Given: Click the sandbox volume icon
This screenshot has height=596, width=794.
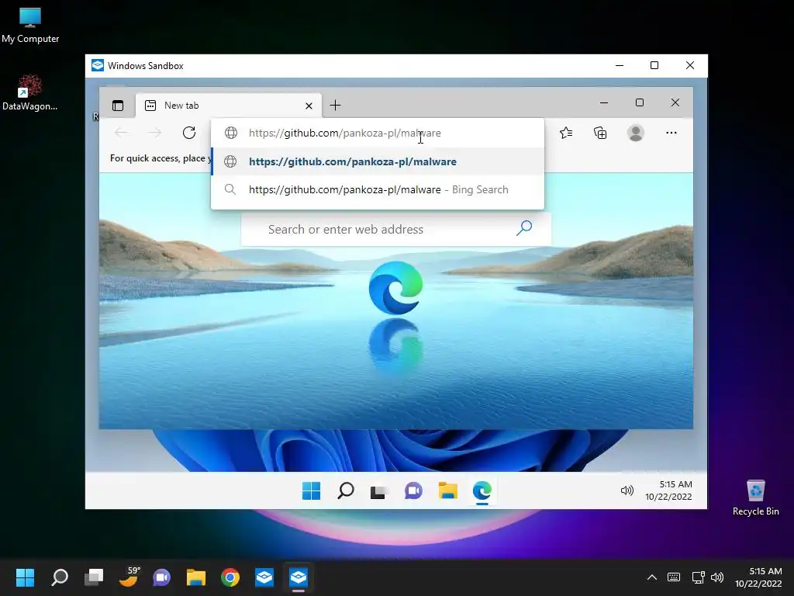Looking at the screenshot, I should (627, 490).
